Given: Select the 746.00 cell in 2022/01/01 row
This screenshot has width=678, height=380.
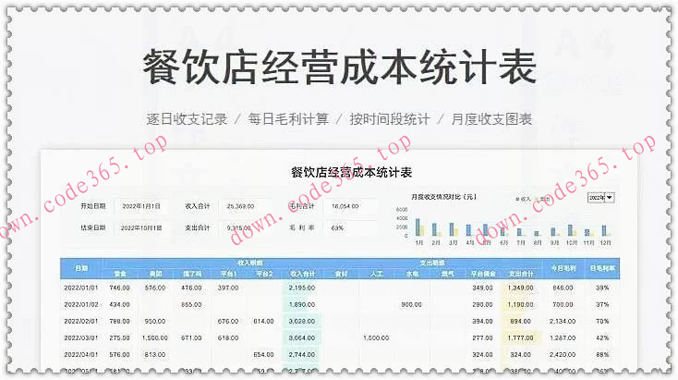Looking at the screenshot, I should [119, 288].
